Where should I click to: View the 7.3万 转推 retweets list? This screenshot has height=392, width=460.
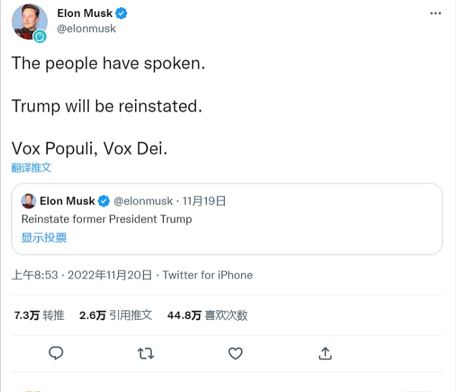pos(39,315)
